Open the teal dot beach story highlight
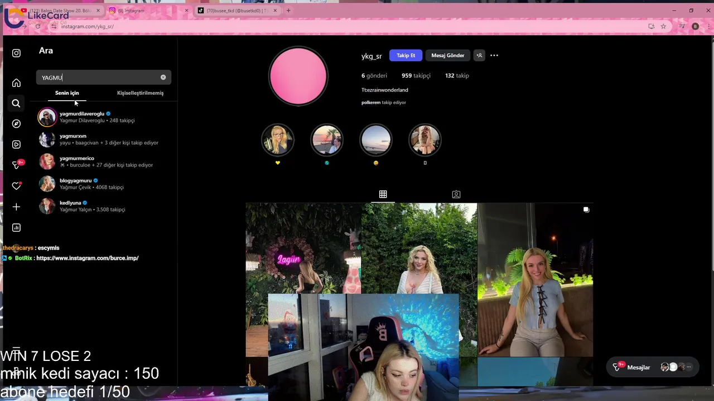Image resolution: width=714 pixels, height=401 pixels. point(327,140)
